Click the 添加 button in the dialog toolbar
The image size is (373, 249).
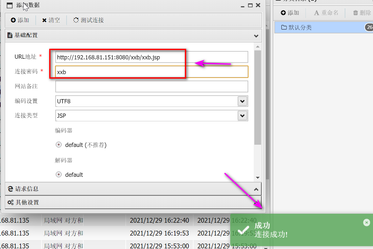(20, 20)
